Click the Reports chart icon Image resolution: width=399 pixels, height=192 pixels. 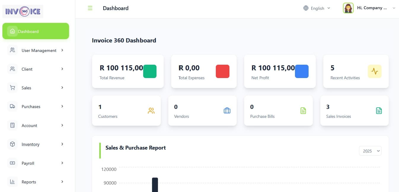(x=12, y=182)
